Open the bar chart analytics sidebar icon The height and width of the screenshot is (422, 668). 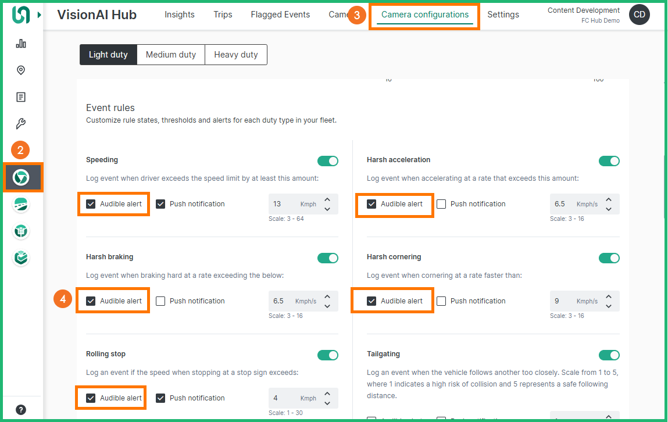[21, 44]
